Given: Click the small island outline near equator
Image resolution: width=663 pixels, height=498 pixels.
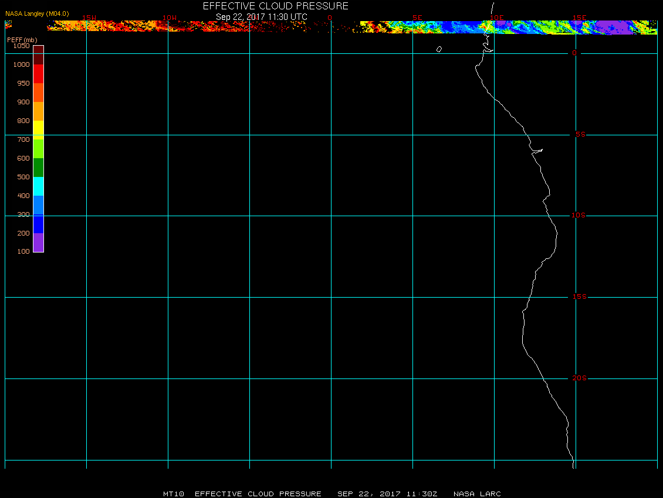Looking at the screenshot, I should tap(439, 50).
